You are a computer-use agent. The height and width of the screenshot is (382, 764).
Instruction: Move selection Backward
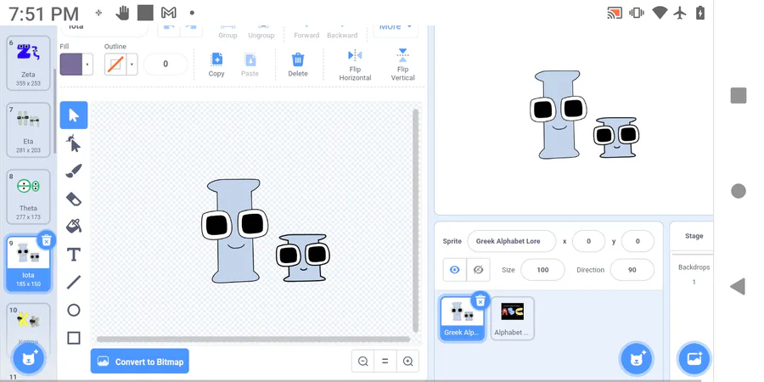point(342,31)
